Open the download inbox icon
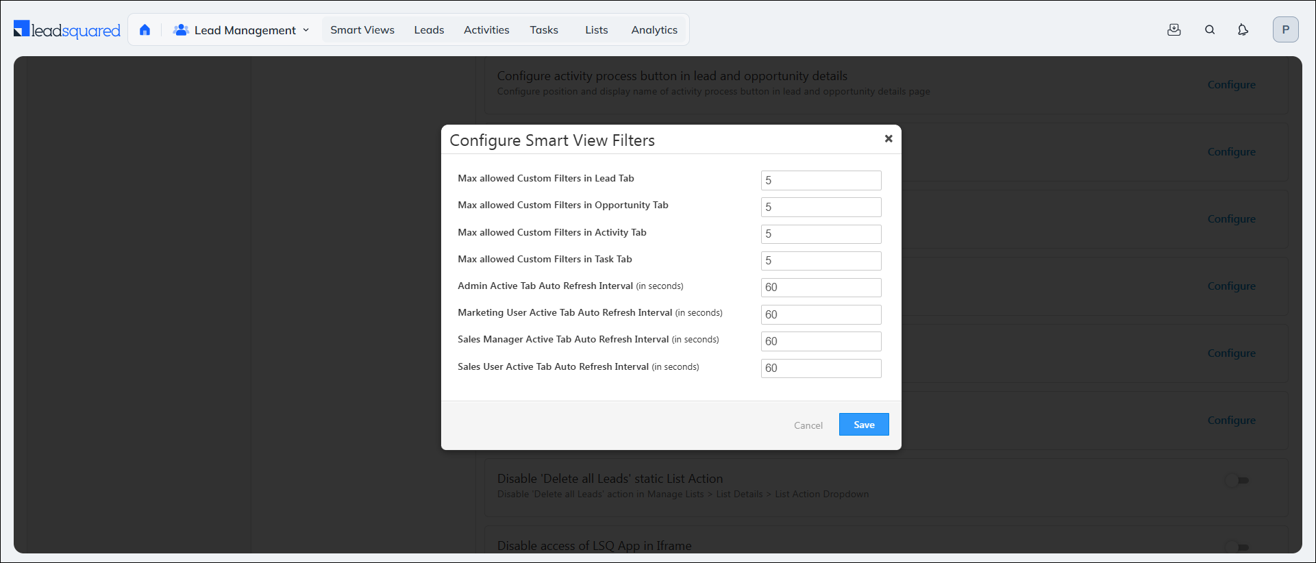Image resolution: width=1316 pixels, height=563 pixels. point(1174,29)
